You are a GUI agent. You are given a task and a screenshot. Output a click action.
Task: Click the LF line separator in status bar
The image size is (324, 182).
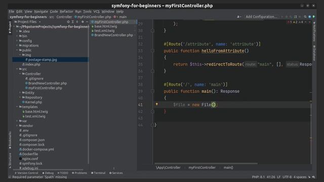tap(278, 177)
